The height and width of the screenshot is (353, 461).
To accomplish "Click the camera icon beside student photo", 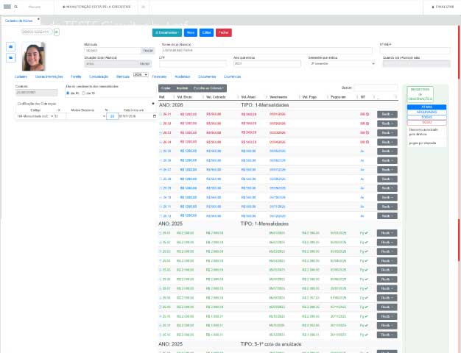I will [x=11, y=46].
